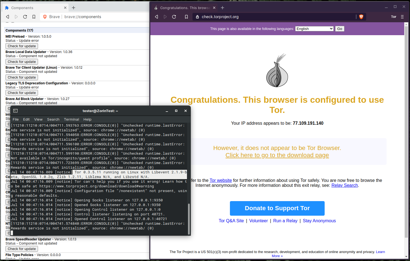Bookmark the check.torproject.org page

click(x=186, y=17)
